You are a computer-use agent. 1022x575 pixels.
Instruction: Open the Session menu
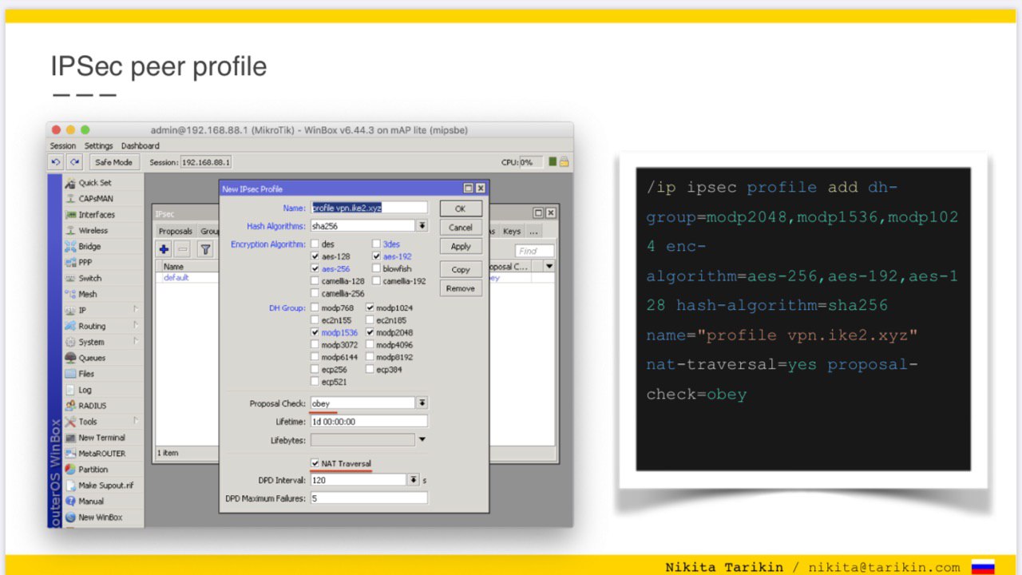(63, 146)
